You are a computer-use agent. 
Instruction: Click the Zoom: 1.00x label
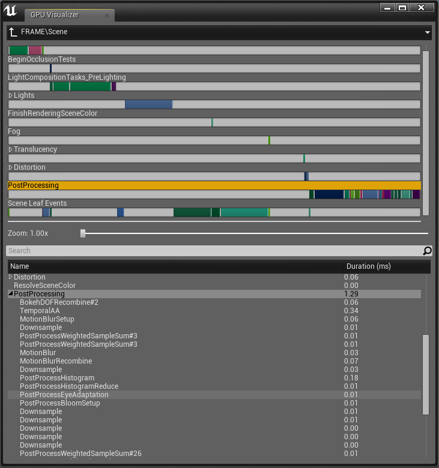pyautogui.click(x=28, y=233)
